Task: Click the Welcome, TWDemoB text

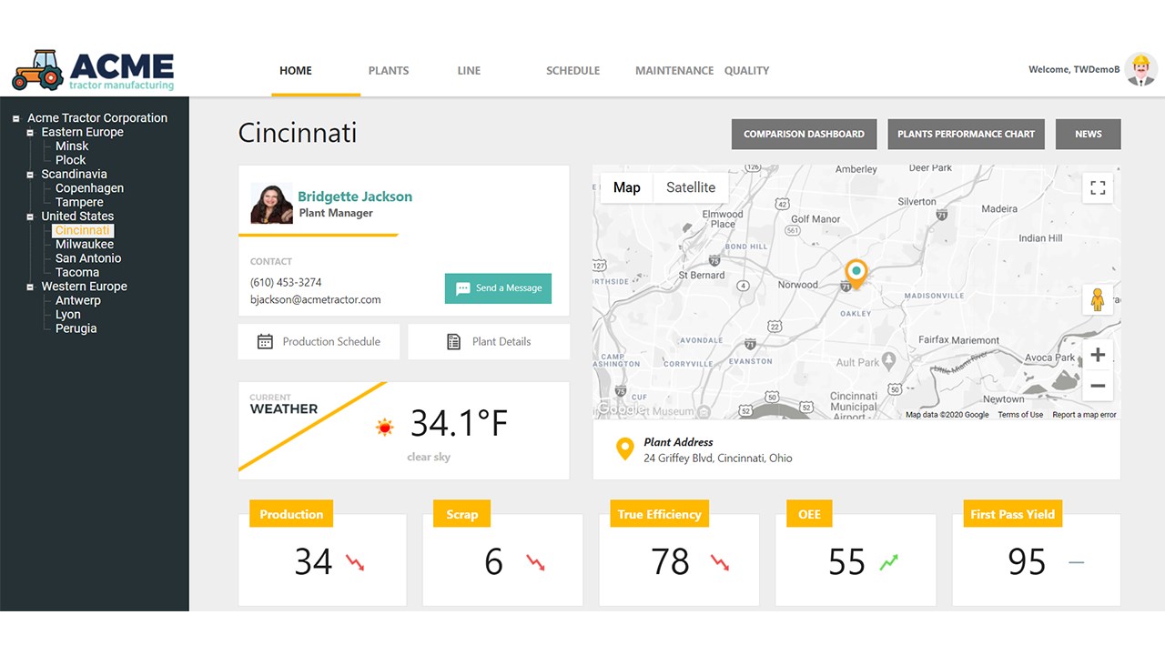Action: click(x=1074, y=70)
